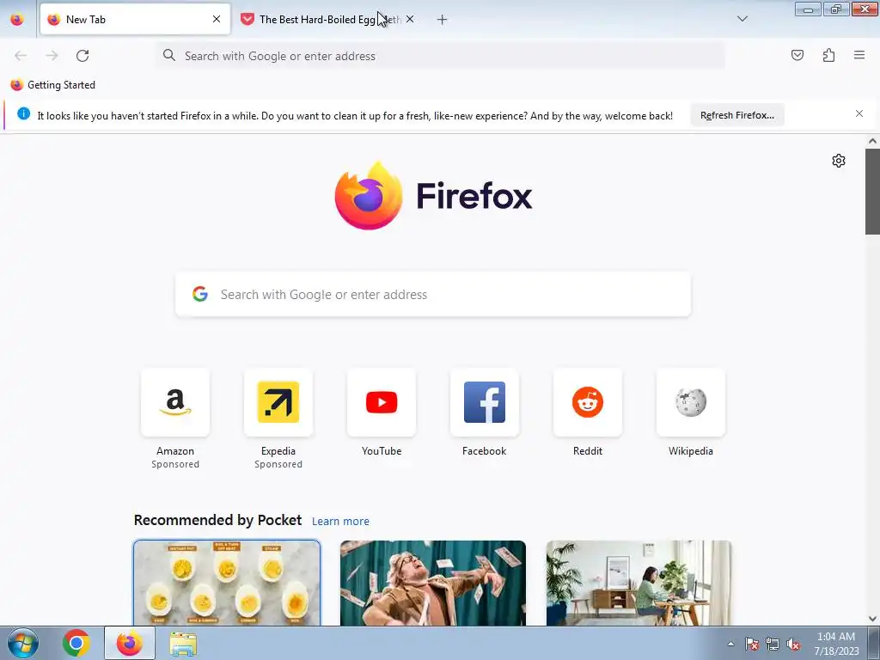The width and height of the screenshot is (880, 660).
Task: Click the Refresh Firefox button
Action: [x=736, y=115]
